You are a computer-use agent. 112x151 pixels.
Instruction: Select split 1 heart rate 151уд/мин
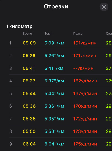[x=85, y=43]
